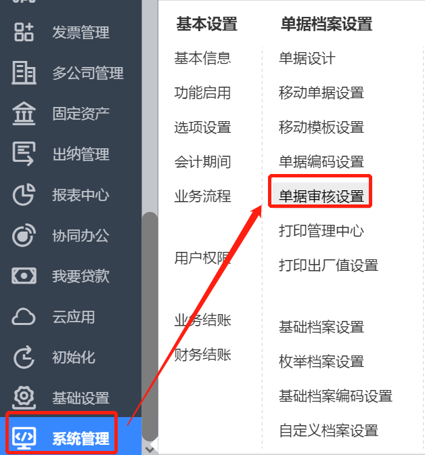Go to 功能启用 settings
Image resolution: width=425 pixels, height=455 pixels.
pyautogui.click(x=202, y=93)
